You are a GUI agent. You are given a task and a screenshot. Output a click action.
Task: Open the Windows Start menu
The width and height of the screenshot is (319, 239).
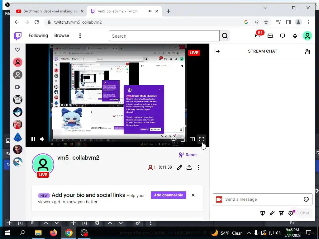pyautogui.click(x=7, y=233)
